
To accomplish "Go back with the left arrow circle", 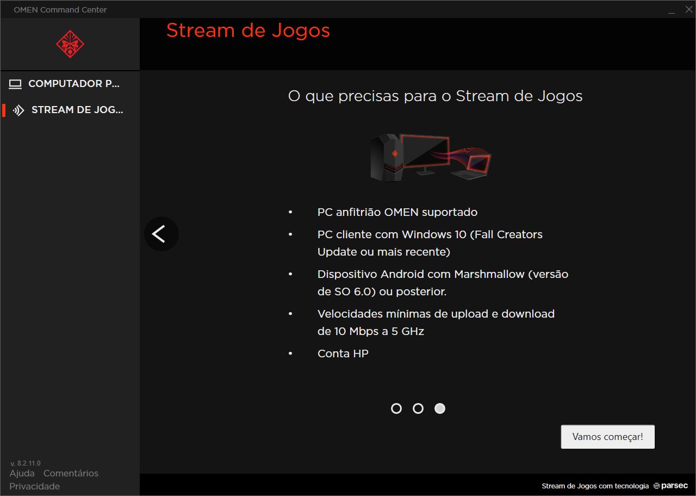I will click(161, 234).
